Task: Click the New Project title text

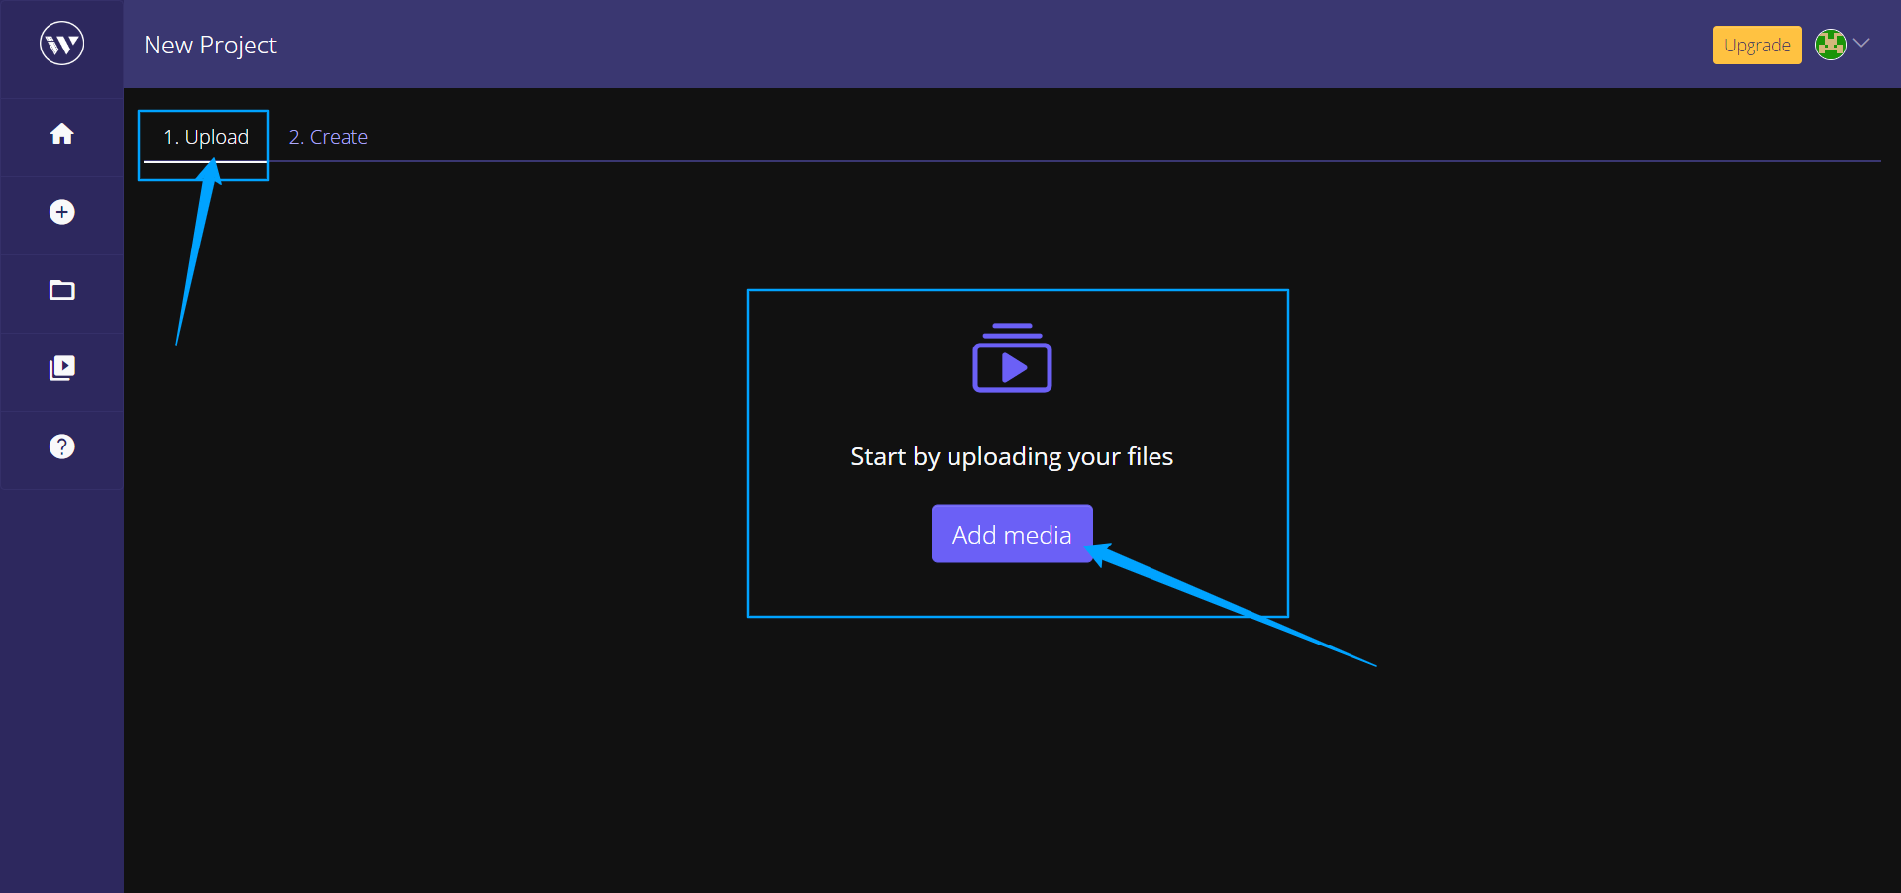Action: (210, 45)
